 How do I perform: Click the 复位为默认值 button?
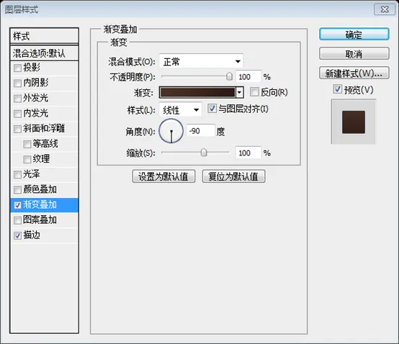[233, 176]
